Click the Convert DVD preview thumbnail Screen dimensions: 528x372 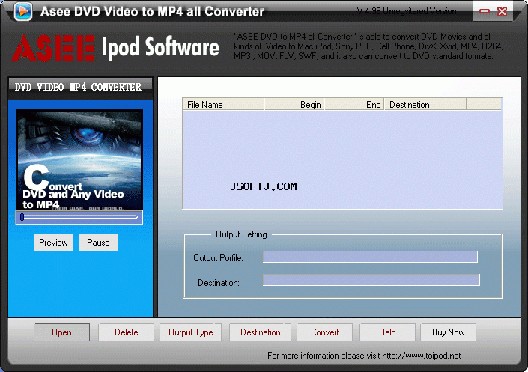pos(79,160)
